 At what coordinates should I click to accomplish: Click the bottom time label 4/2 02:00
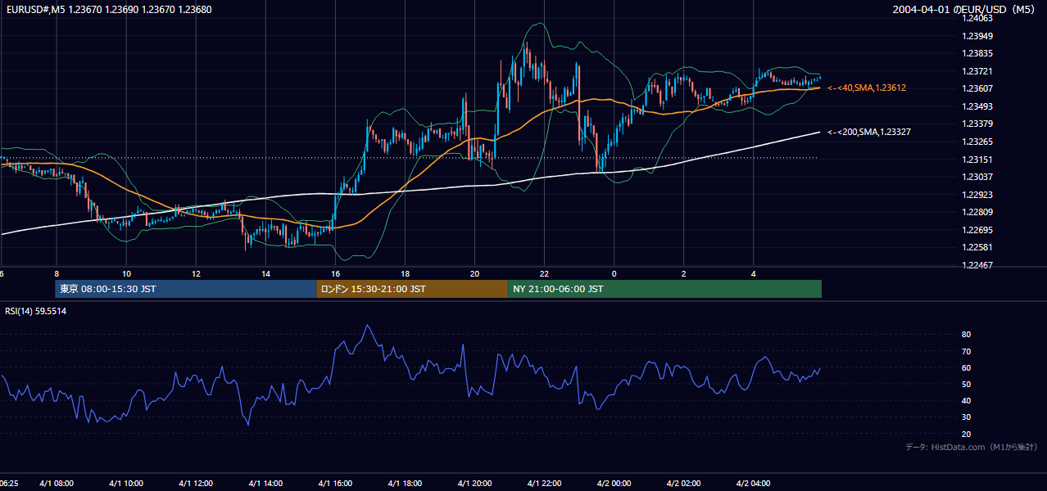[683, 483]
